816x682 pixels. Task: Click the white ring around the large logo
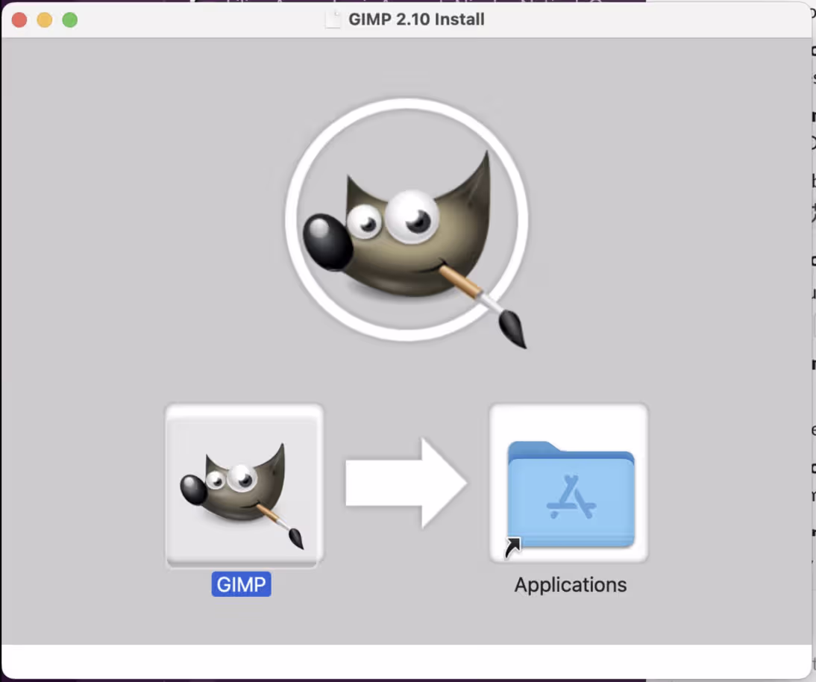[x=407, y=105]
